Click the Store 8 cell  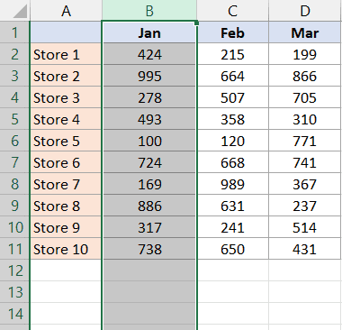click(66, 206)
